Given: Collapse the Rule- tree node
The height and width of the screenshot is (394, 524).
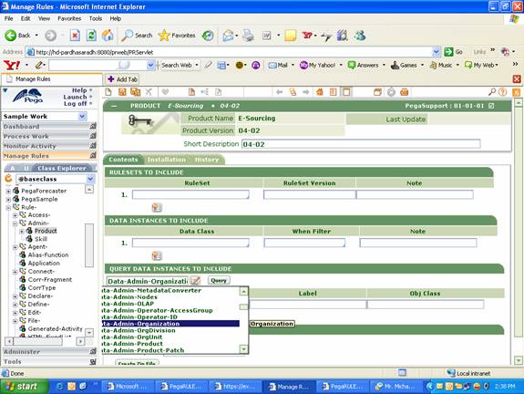Looking at the screenshot, I should click(x=8, y=207).
